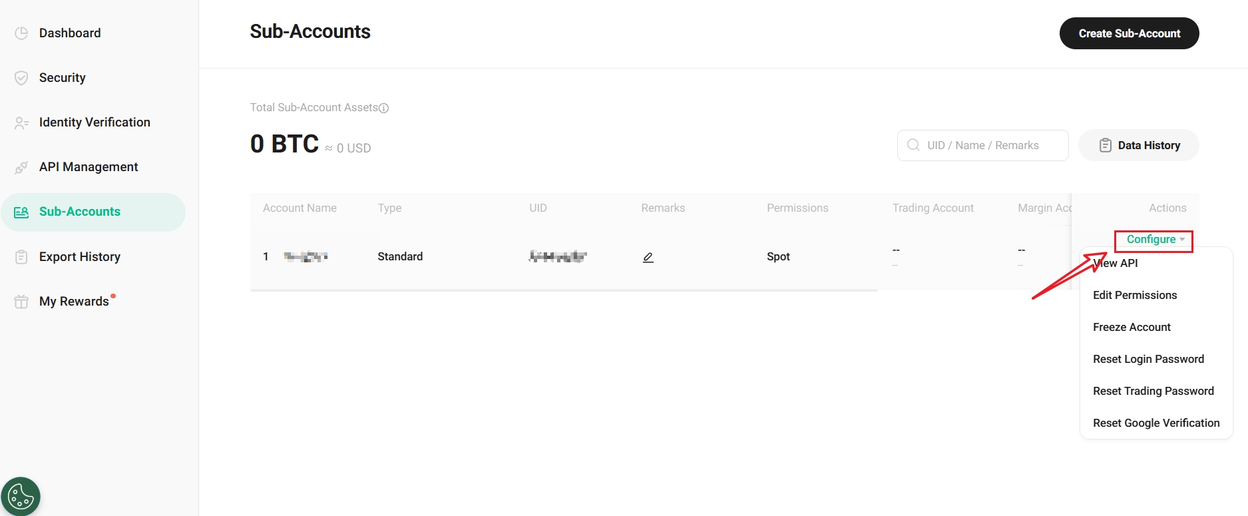Click info icon beside Total Sub-Account Assets
1248x516 pixels.
[384, 108]
